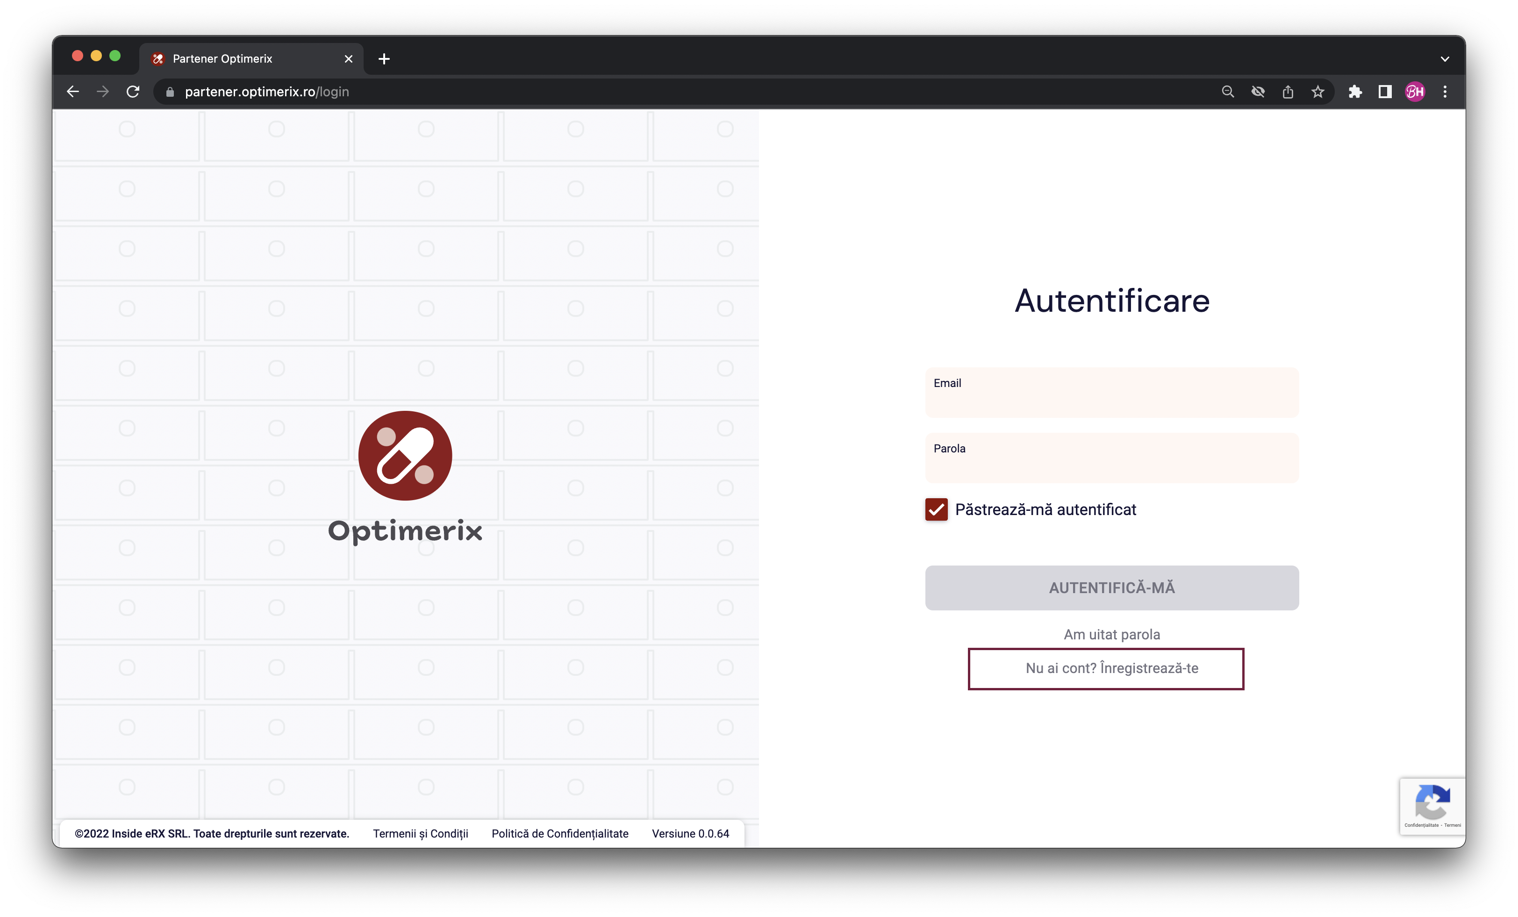Open Termenii și Condiții footer link

(x=421, y=834)
